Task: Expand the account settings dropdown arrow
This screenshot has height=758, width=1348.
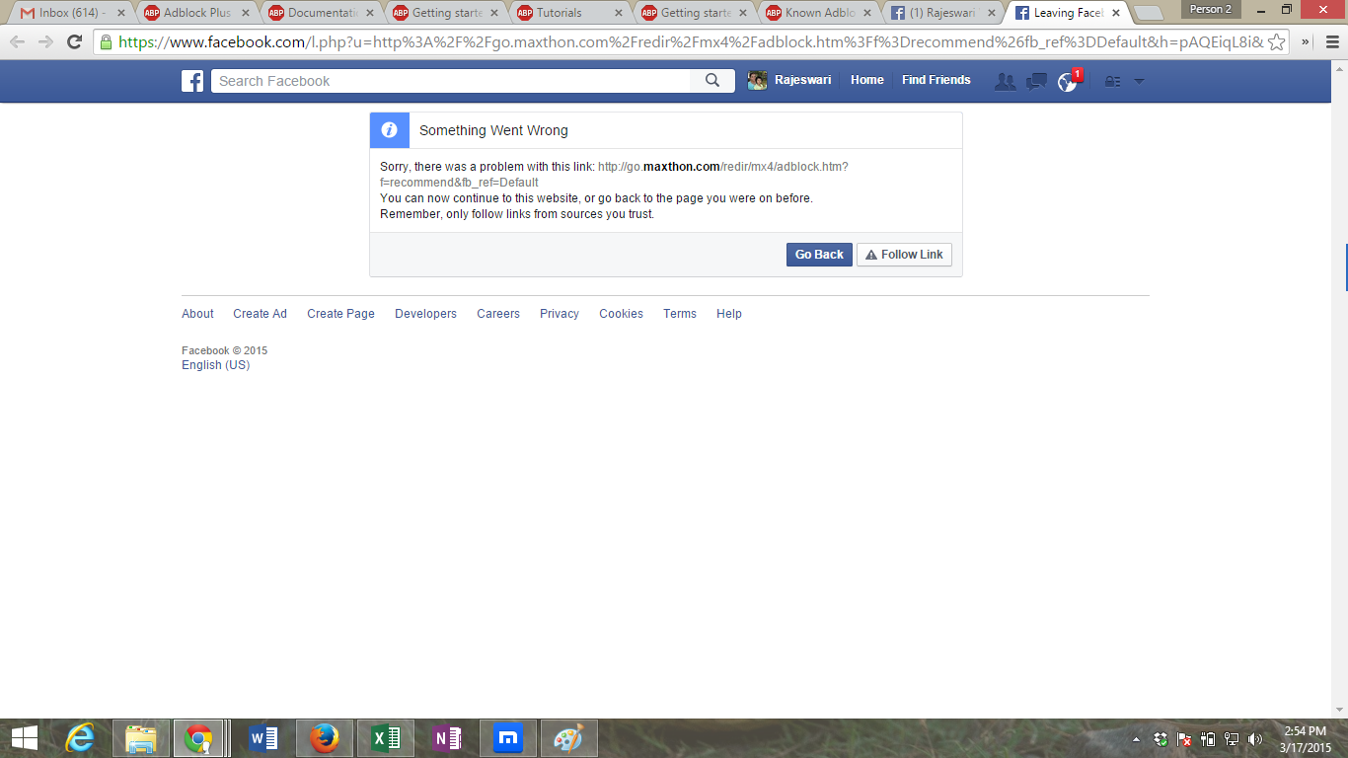Action: (x=1139, y=82)
